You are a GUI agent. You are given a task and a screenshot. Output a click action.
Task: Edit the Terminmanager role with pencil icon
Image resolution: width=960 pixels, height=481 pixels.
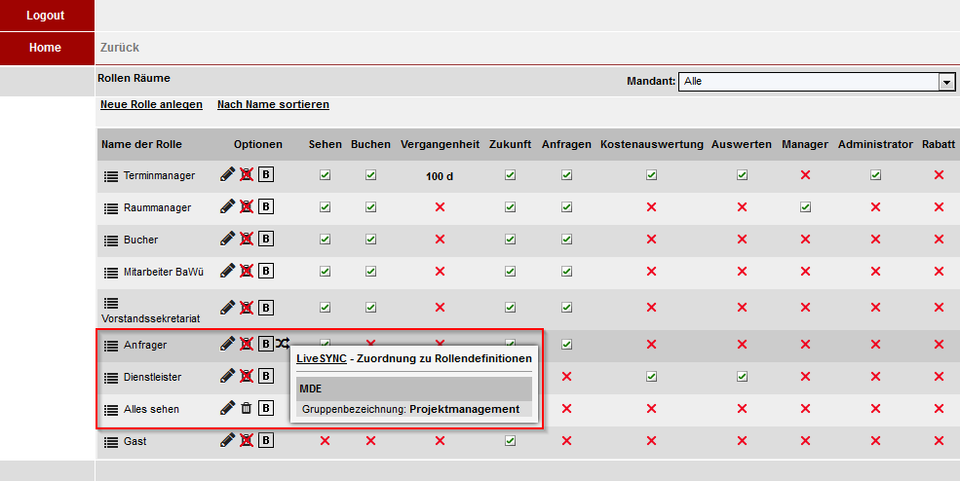tap(227, 175)
